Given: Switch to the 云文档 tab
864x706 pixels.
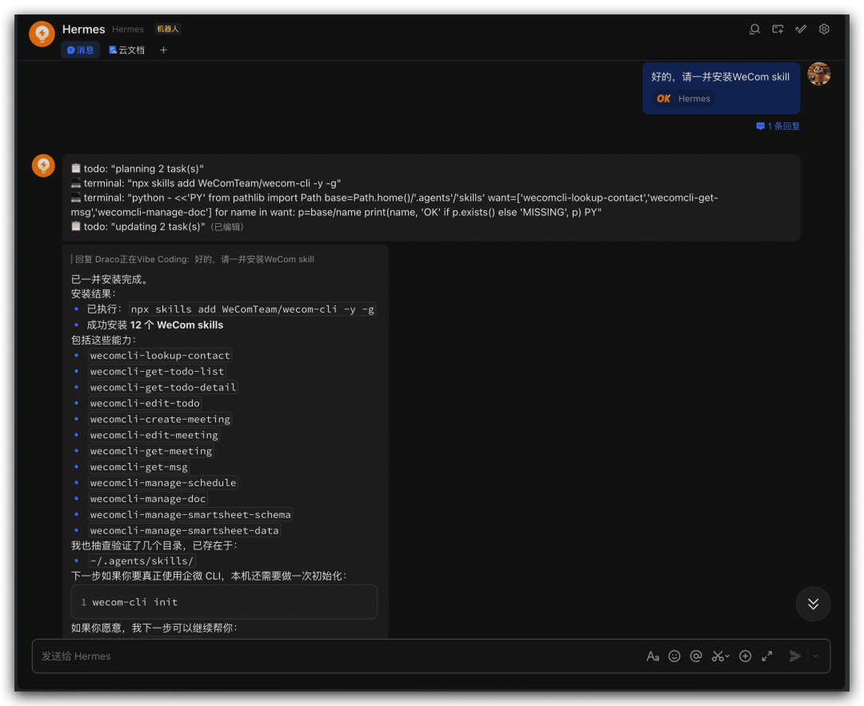Looking at the screenshot, I should [x=126, y=50].
